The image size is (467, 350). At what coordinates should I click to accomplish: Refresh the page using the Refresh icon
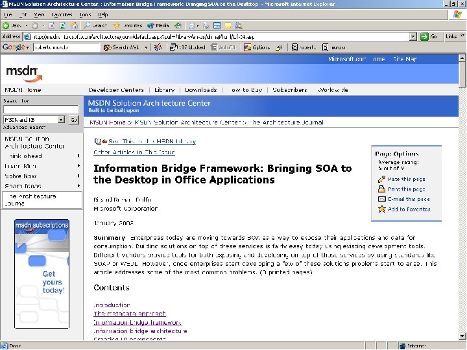62,25
